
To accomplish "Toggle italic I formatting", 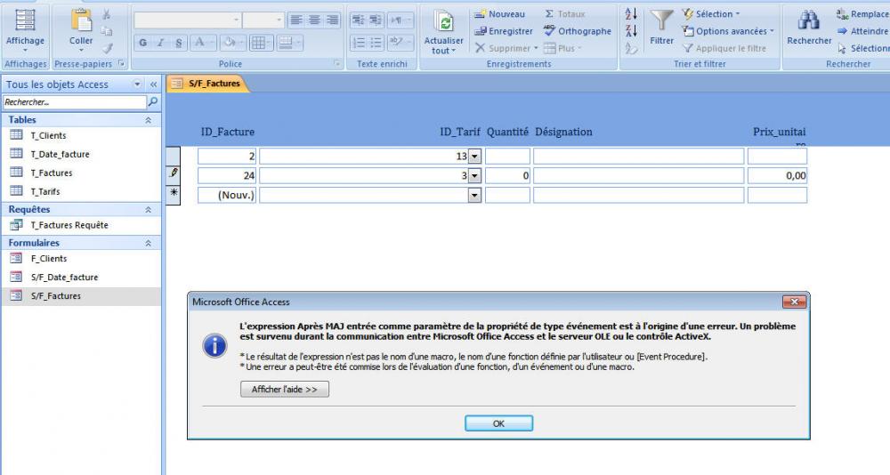I will (x=160, y=43).
